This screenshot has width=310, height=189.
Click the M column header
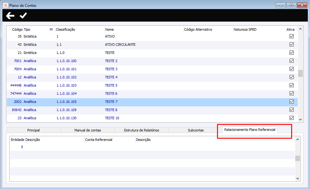(51, 29)
